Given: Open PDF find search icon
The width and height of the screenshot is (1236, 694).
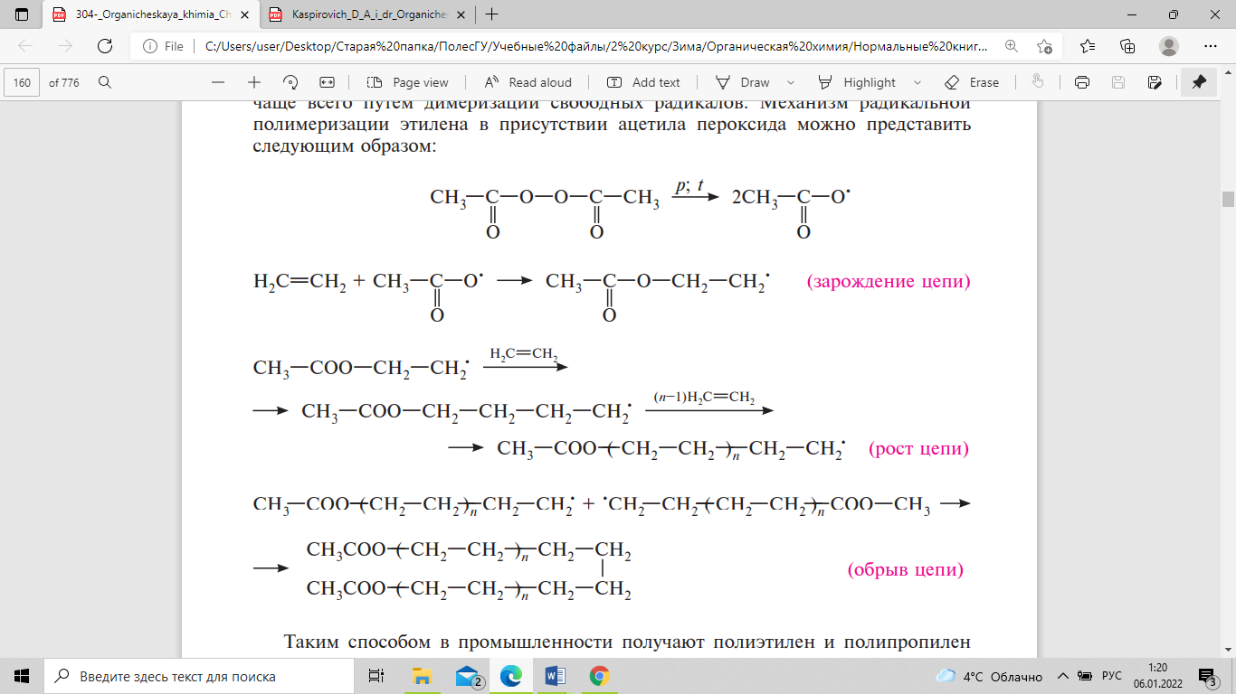Looking at the screenshot, I should 105,82.
